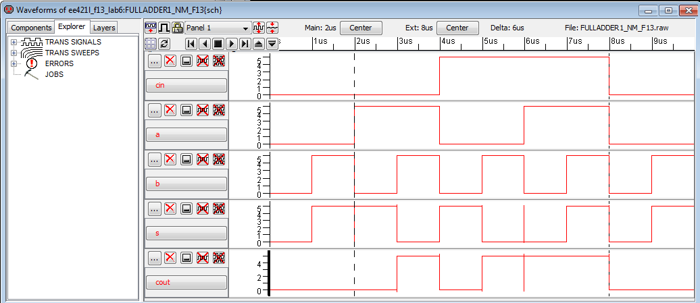700x303 pixels.
Task: Expand the TRANS SIGNALS tree node
Action: click(x=14, y=42)
